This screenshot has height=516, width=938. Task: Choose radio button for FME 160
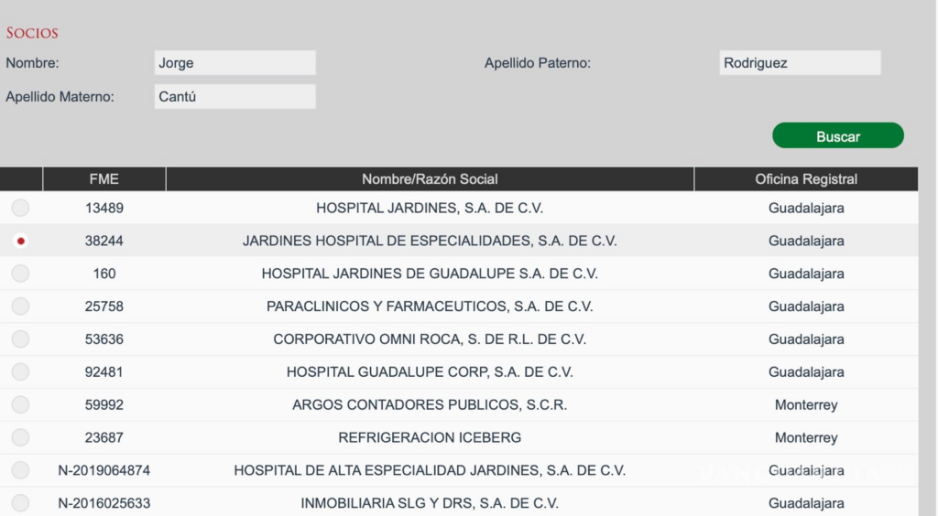(20, 274)
